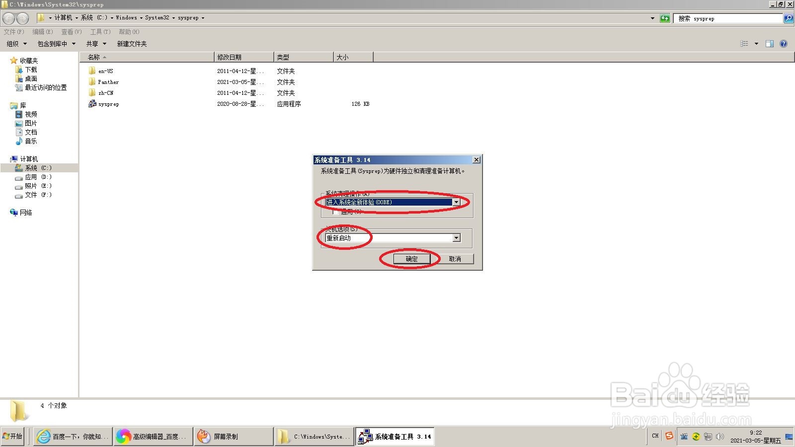Click the network icon in the system tray
Image resolution: width=795 pixels, height=447 pixels.
coord(708,437)
